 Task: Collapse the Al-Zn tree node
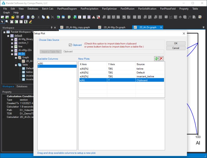[x=12, y=54]
